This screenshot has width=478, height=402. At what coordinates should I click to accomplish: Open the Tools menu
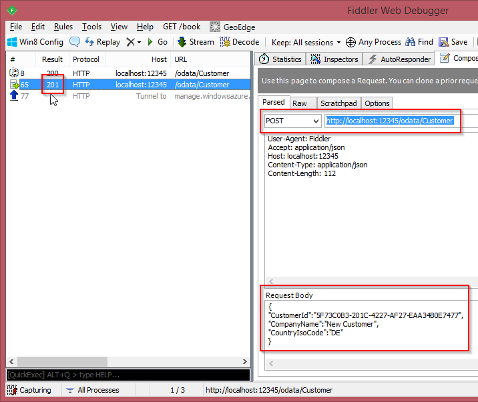[x=91, y=27]
